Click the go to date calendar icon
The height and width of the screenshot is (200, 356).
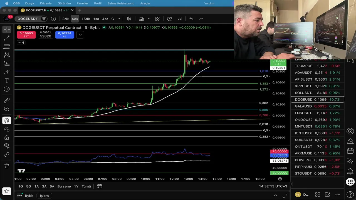[x=100, y=186]
